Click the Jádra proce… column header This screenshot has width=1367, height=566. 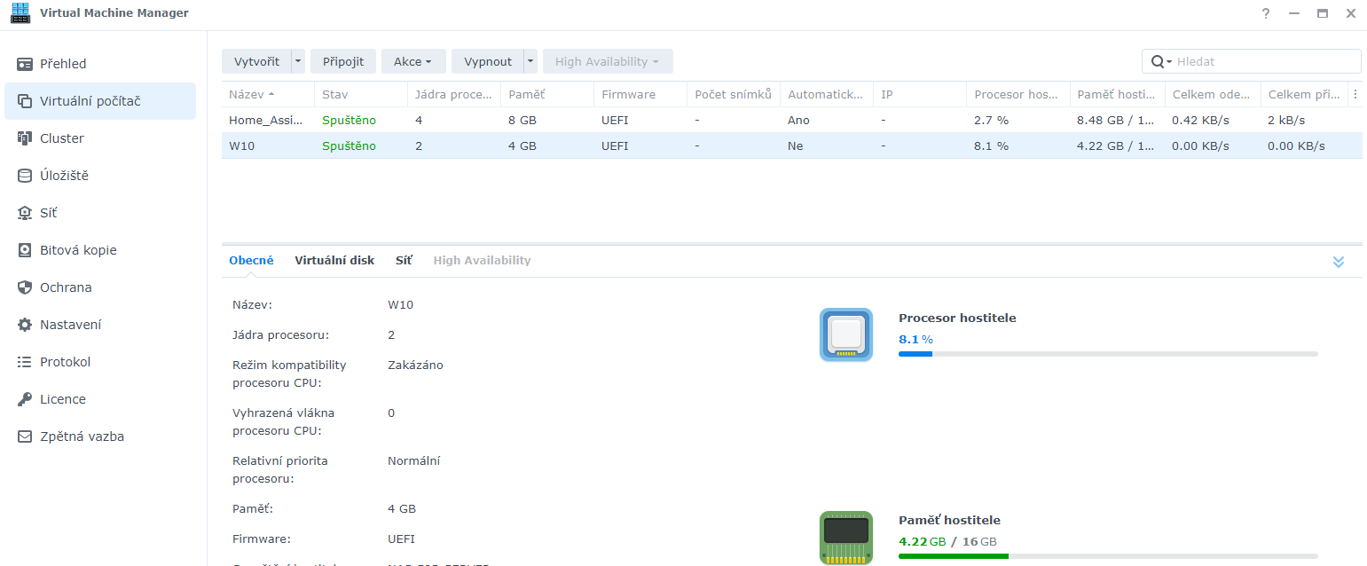453,94
